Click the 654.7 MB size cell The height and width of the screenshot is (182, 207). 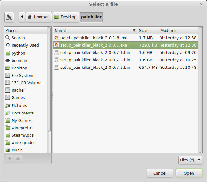pos(148,67)
